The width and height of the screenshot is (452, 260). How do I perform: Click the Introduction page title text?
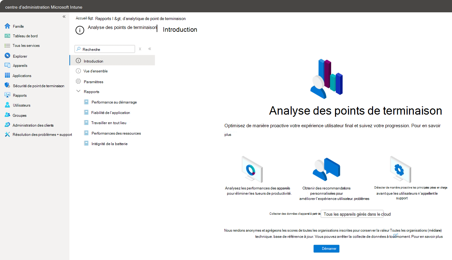(x=180, y=30)
